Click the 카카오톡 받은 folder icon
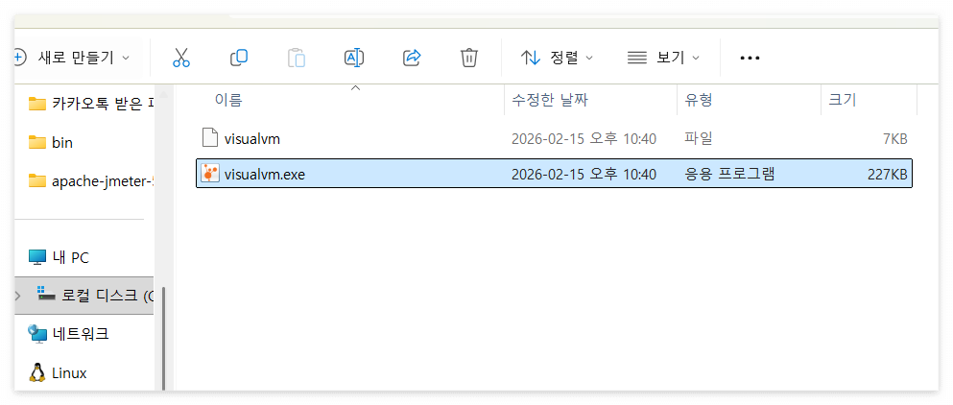Screen dimensions: 953x405 coord(37,104)
